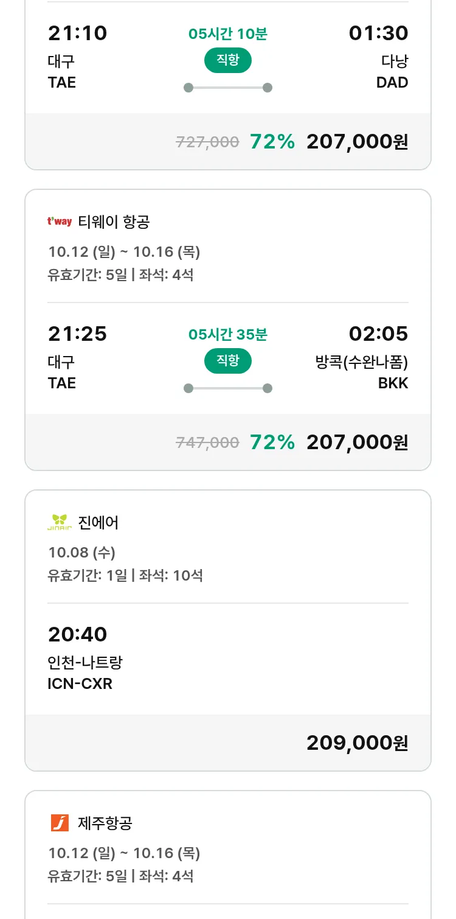Click the t'way airline logo

tap(60, 222)
